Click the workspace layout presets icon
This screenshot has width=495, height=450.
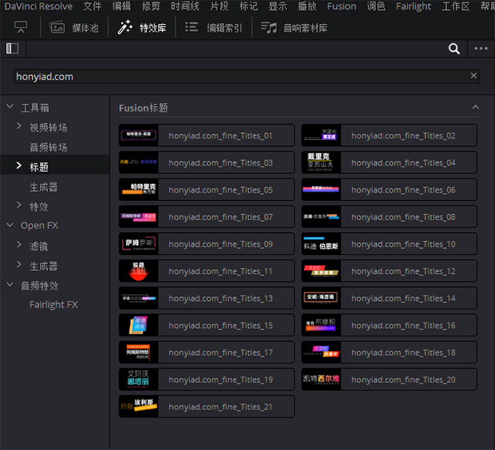click(x=21, y=28)
